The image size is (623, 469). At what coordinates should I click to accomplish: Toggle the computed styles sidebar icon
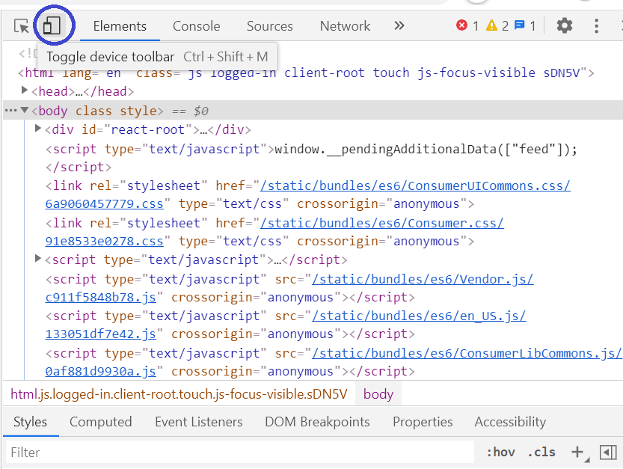pos(608,452)
